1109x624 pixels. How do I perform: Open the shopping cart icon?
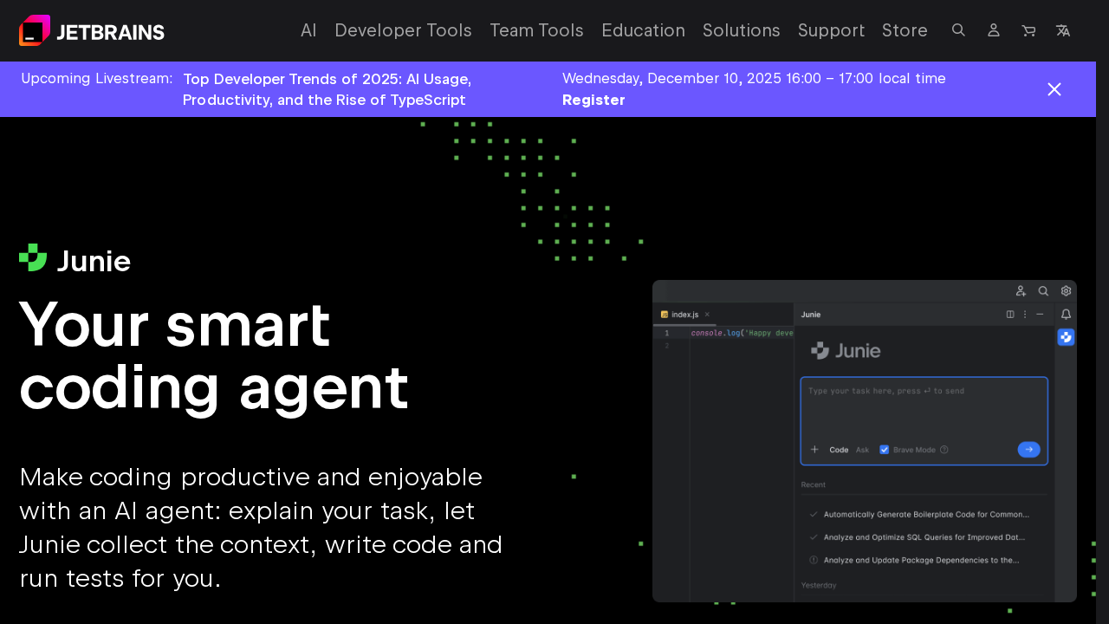[1028, 29]
